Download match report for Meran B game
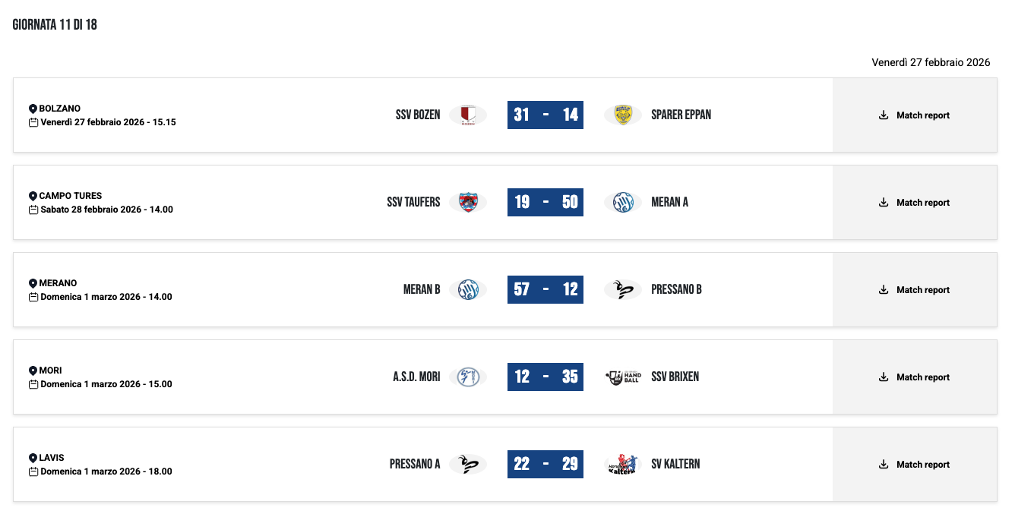This screenshot has width=1015, height=514. 915,290
